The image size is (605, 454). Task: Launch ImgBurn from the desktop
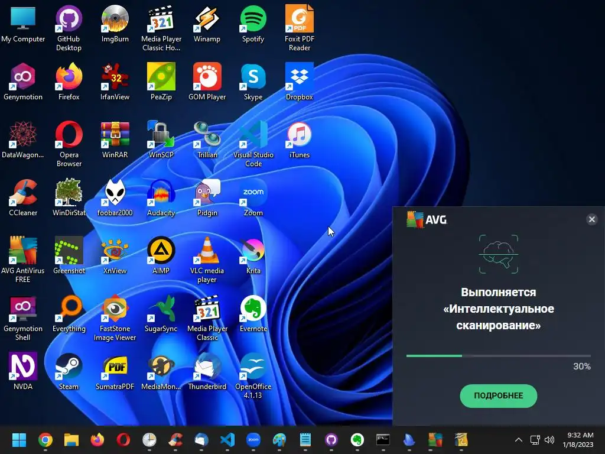pos(115,24)
